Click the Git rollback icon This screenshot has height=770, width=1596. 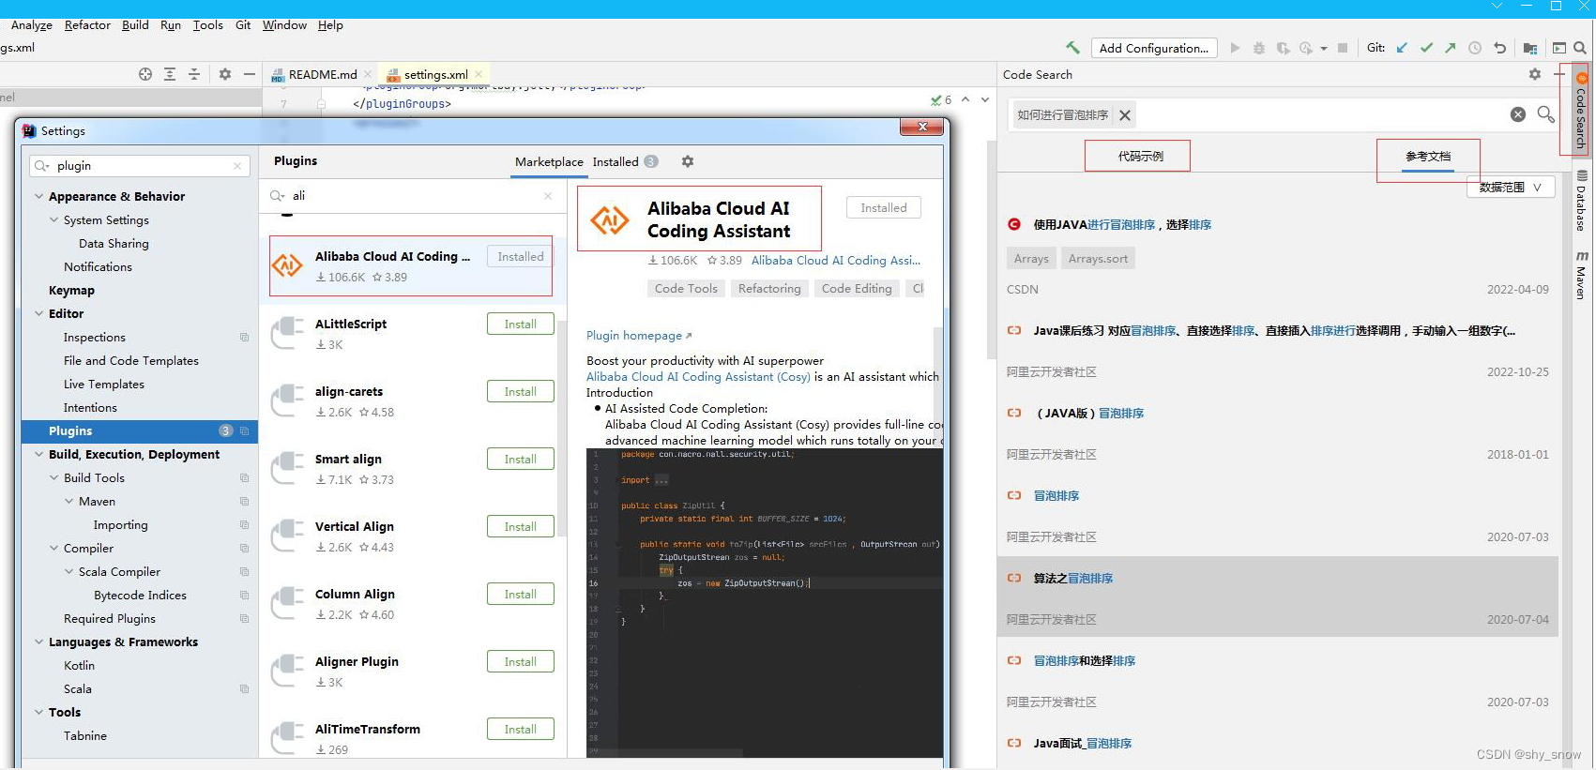point(1499,48)
